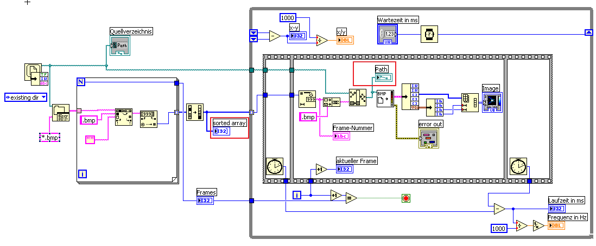The height and width of the screenshot is (246, 596).
Task: Select the File Dialog express node
Action: pos(39,74)
